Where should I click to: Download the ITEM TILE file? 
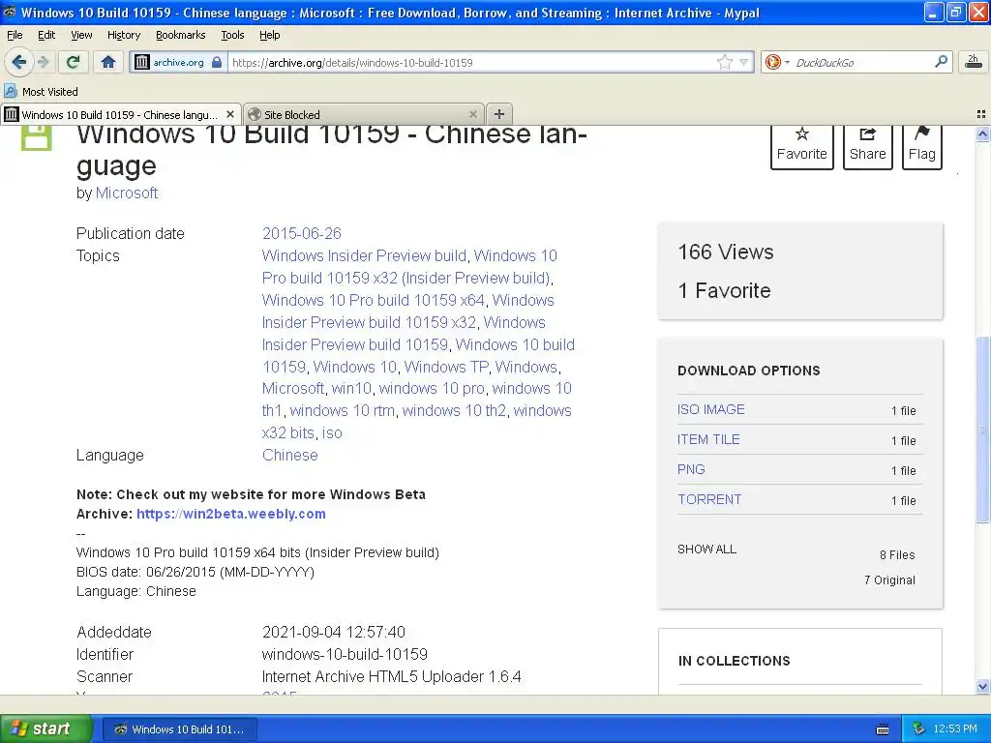tap(707, 439)
